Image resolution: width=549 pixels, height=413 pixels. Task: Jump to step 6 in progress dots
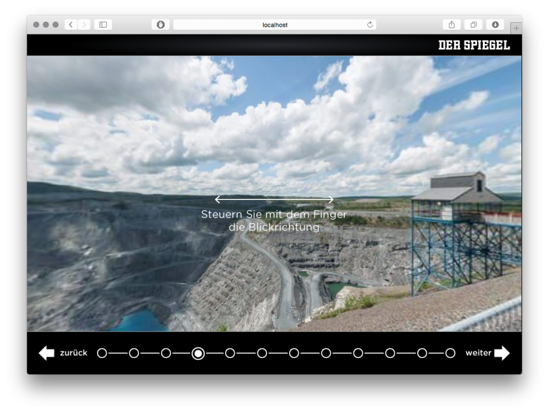[262, 353]
